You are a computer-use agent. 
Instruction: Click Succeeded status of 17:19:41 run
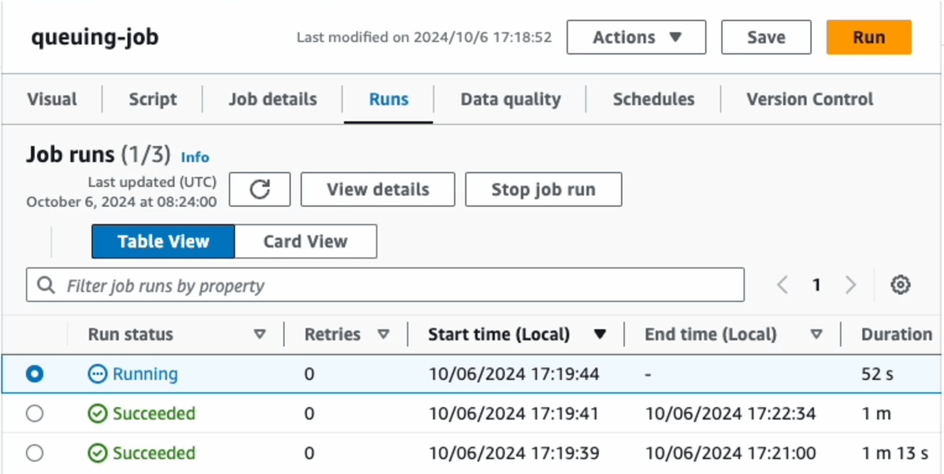point(154,414)
